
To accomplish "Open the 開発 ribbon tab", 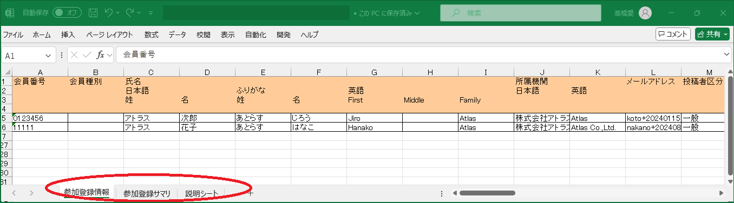I will point(284,35).
